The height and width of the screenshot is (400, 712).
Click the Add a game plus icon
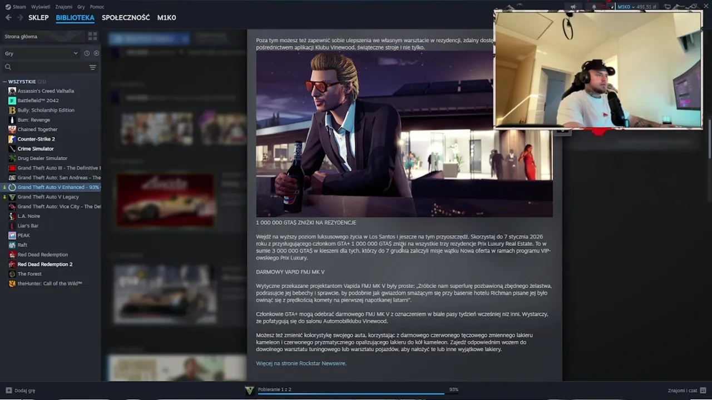click(8, 391)
